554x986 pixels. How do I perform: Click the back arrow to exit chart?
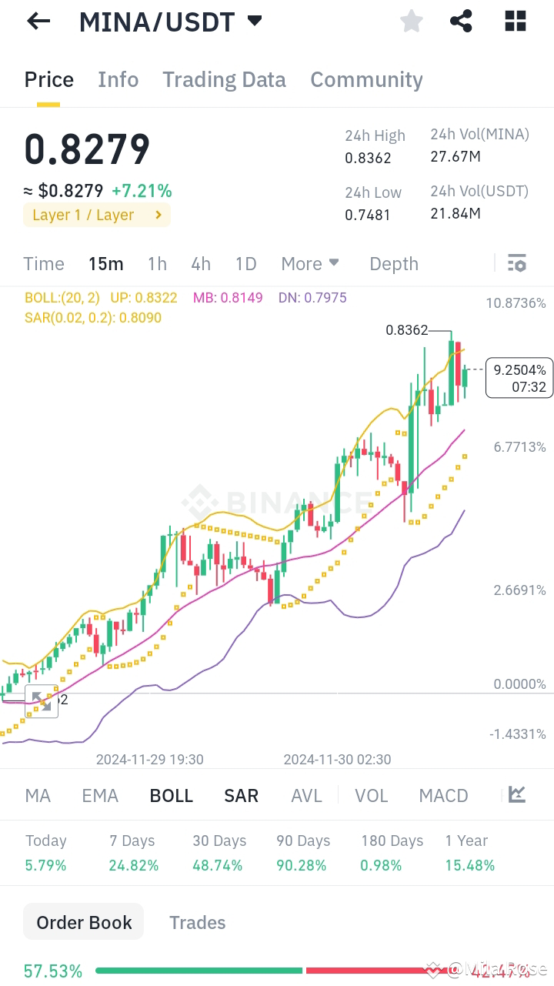[38, 21]
